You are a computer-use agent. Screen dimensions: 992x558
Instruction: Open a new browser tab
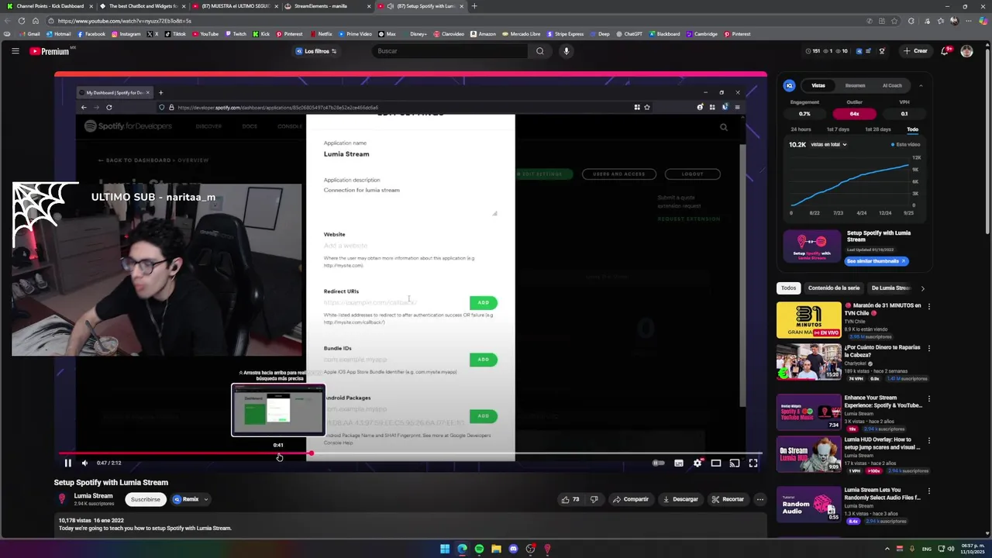[474, 6]
